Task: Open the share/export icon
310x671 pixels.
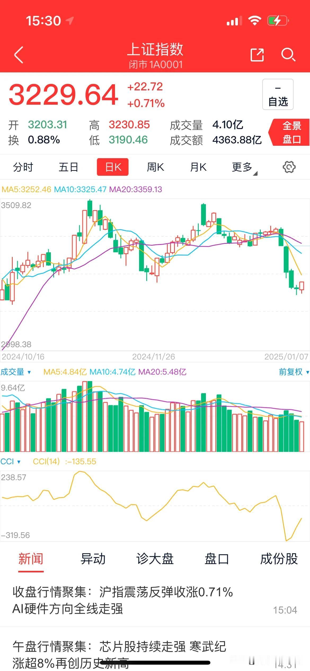Action: point(257,55)
